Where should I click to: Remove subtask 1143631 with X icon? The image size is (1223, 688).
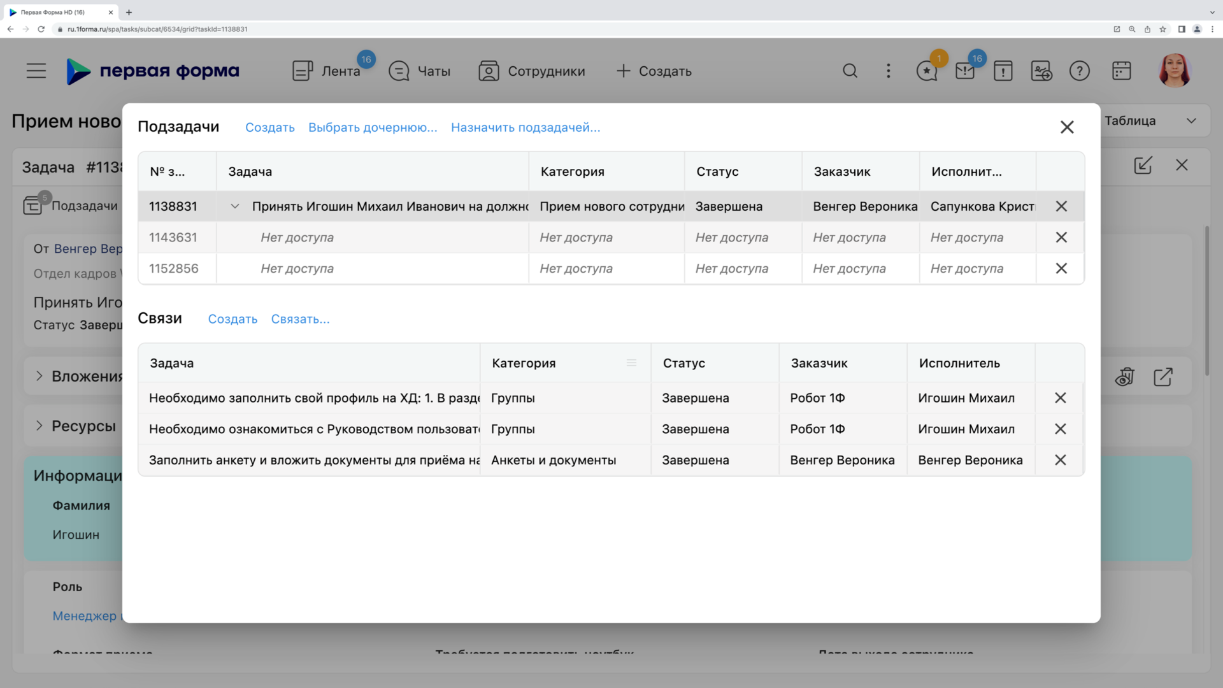[x=1061, y=238]
